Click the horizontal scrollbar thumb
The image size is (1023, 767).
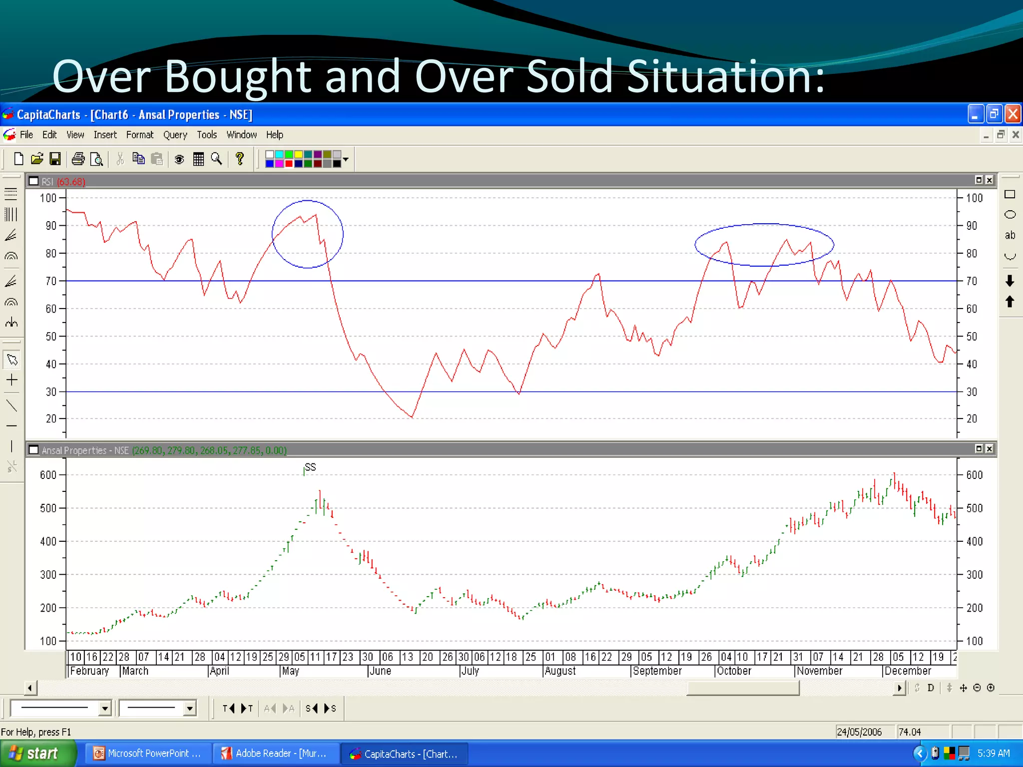pos(743,688)
